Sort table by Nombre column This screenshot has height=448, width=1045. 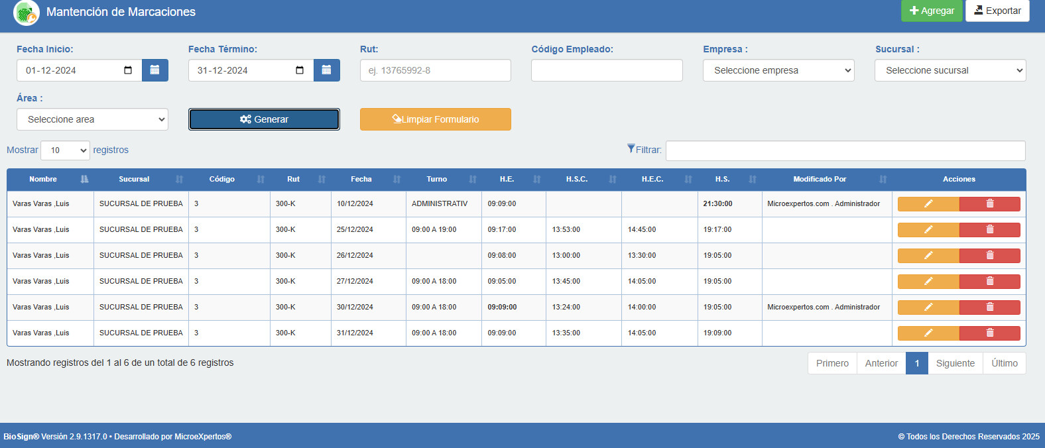point(50,180)
